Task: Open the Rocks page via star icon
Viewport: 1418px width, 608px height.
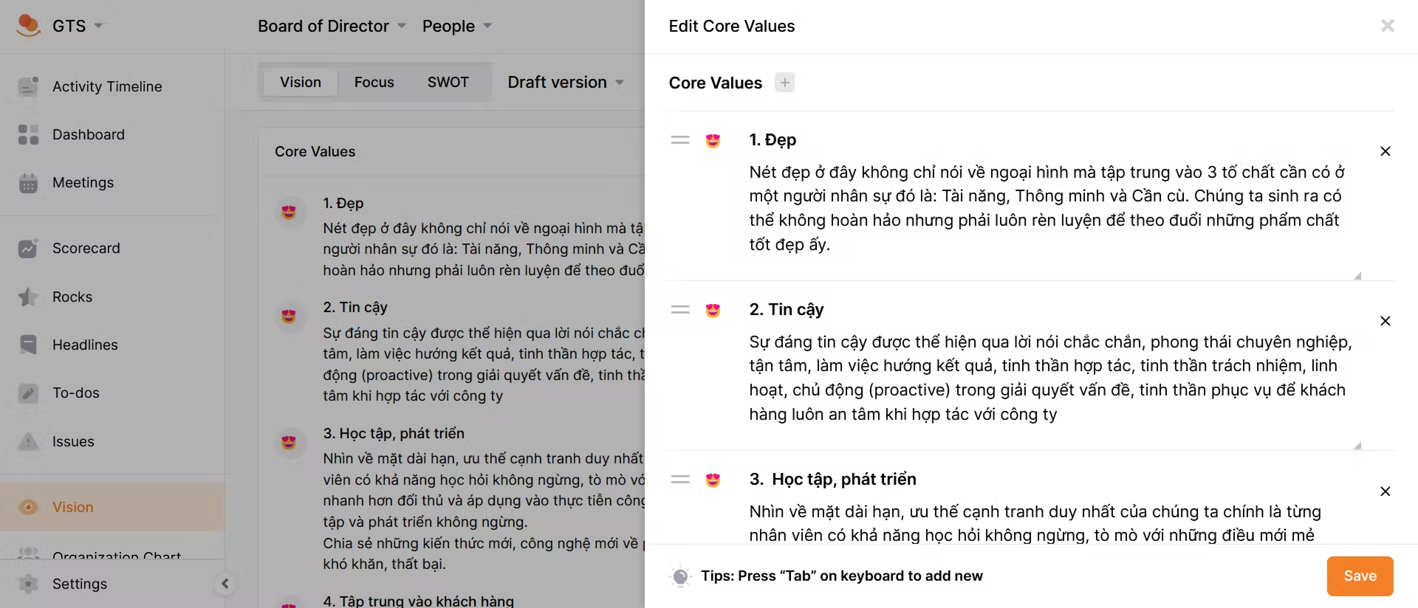Action: [x=28, y=297]
